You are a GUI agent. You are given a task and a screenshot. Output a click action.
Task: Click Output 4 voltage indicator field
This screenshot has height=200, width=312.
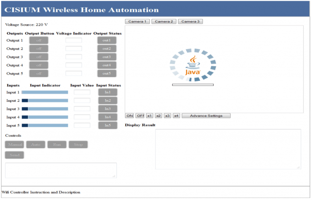pos(74,65)
